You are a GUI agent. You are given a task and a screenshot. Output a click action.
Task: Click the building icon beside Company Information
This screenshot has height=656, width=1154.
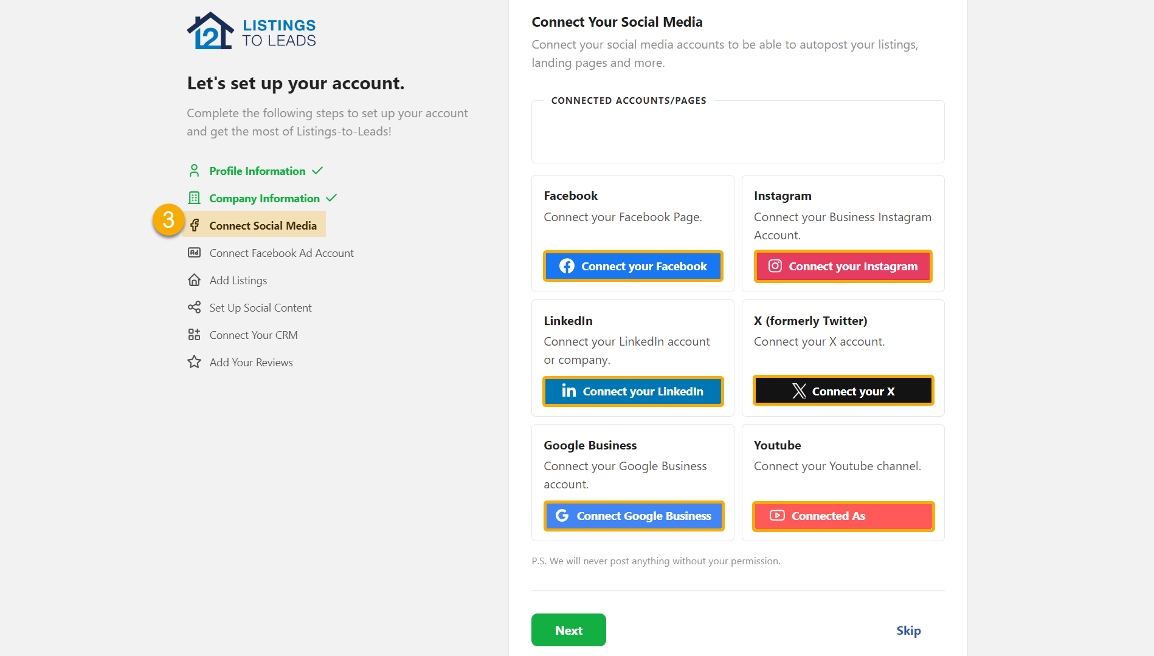click(x=194, y=198)
